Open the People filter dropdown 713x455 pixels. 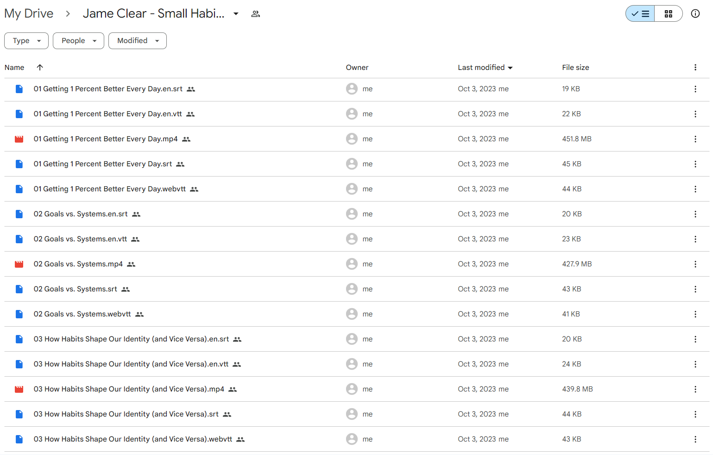click(x=78, y=41)
